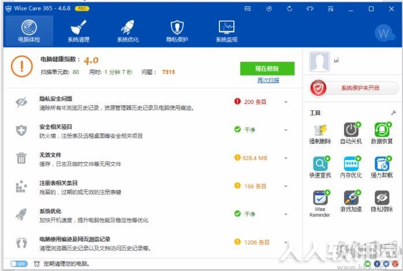This screenshot has width=403, height=271.
Task: Launch the 数据恢复 data recovery tool
Action: point(382,133)
